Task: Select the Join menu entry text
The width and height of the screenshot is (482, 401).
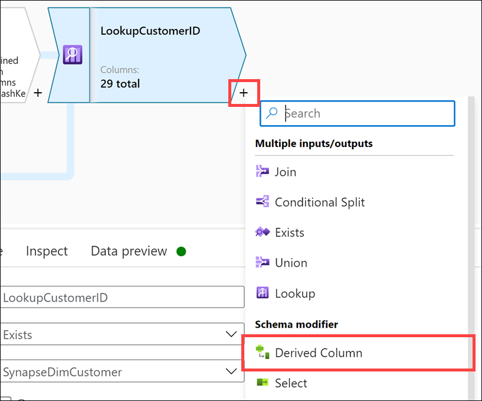Action: tap(286, 172)
